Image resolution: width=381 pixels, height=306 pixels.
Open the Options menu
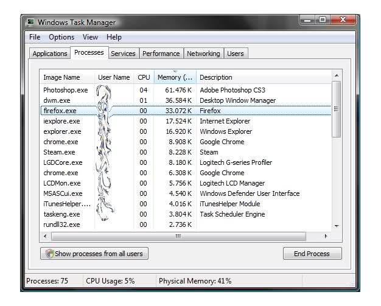pyautogui.click(x=61, y=37)
